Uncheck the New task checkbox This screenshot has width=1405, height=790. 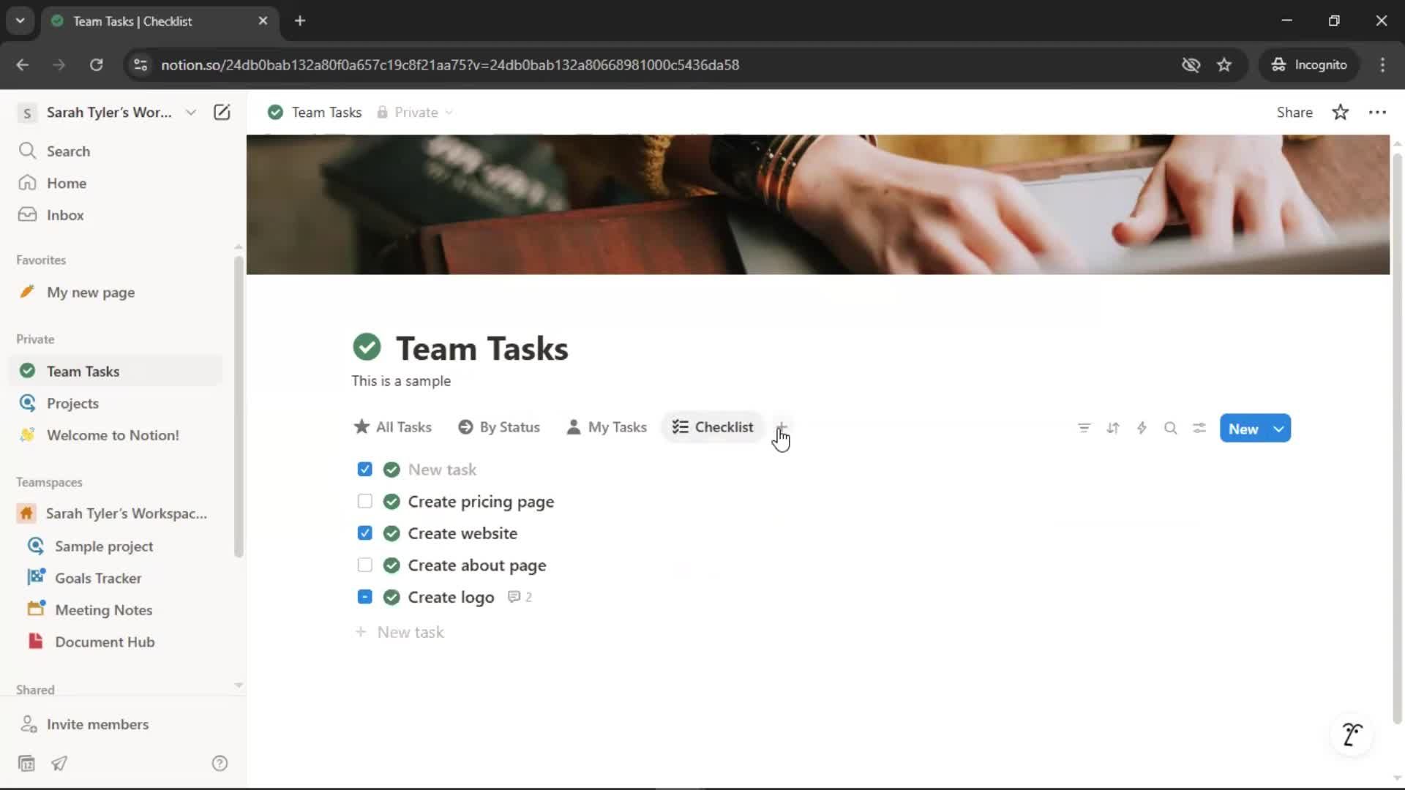364,470
